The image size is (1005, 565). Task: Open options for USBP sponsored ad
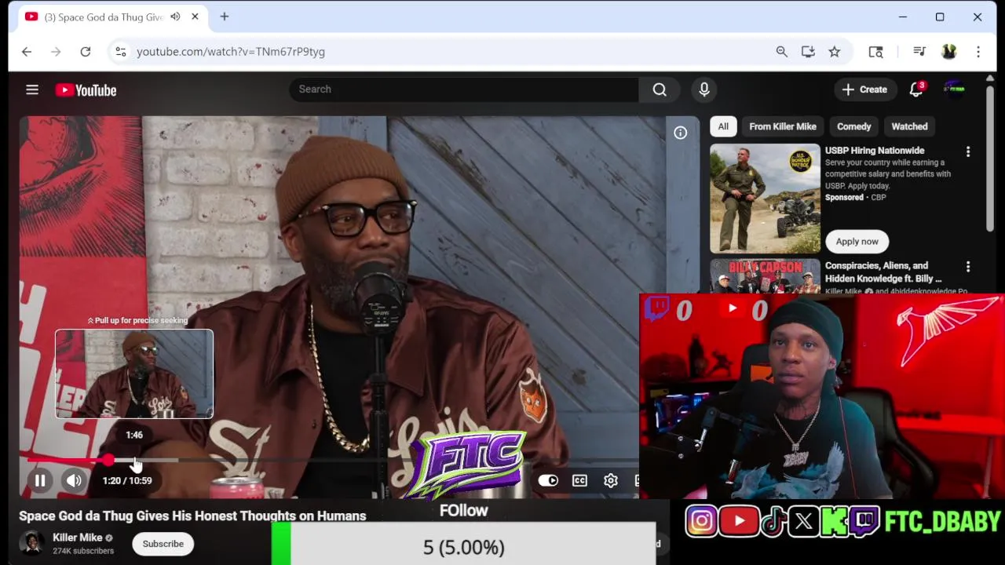pyautogui.click(x=968, y=151)
